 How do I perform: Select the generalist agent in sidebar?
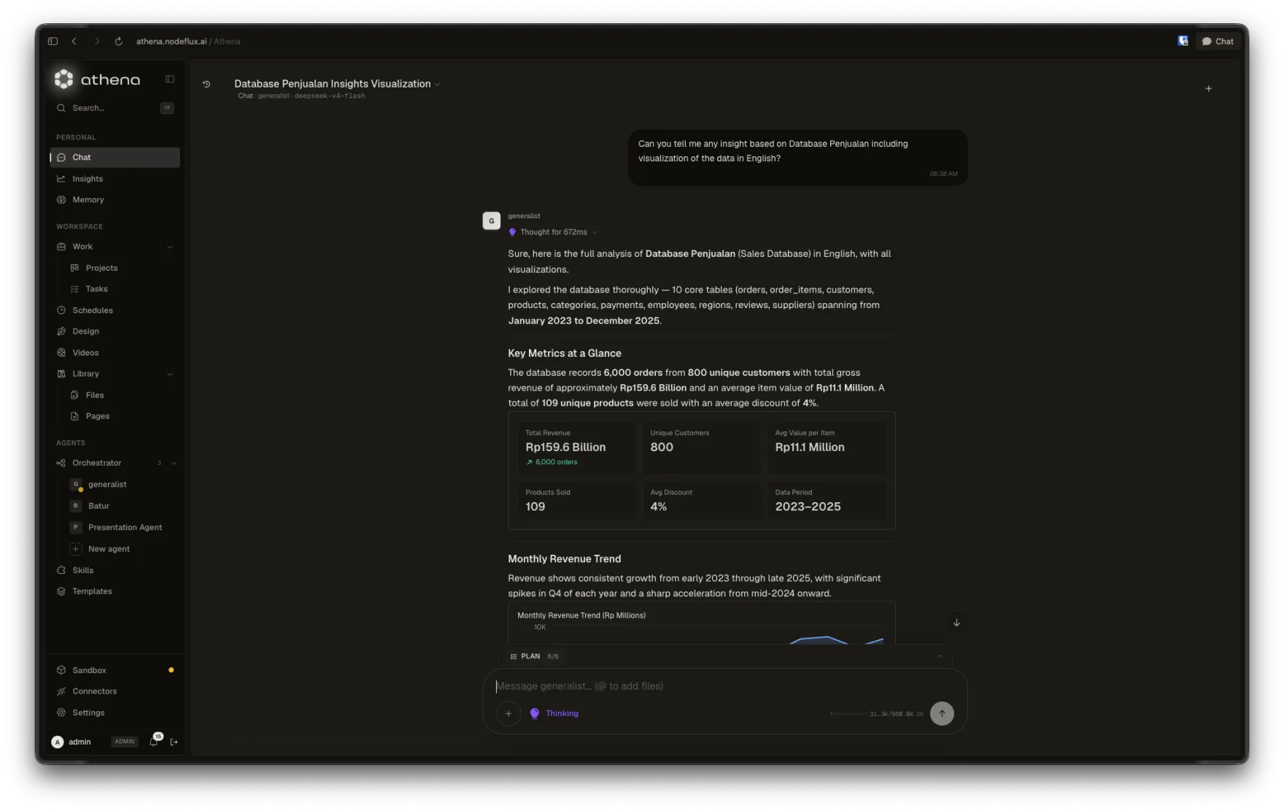tap(122, 485)
